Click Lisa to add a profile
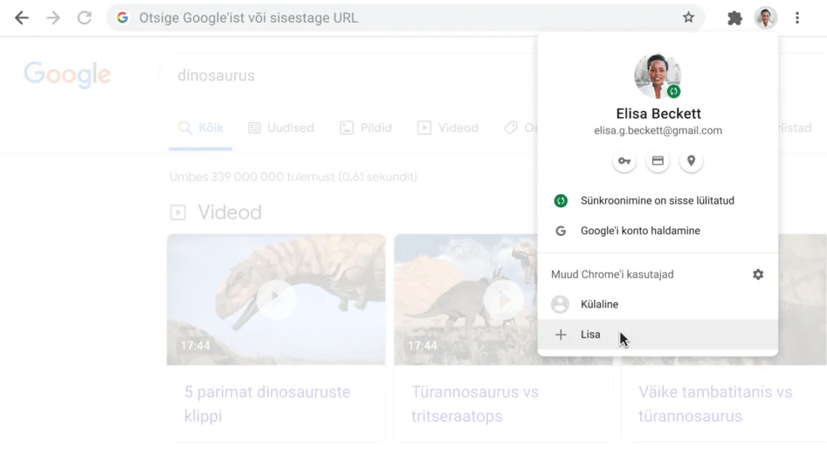The height and width of the screenshot is (464, 827). 590,335
